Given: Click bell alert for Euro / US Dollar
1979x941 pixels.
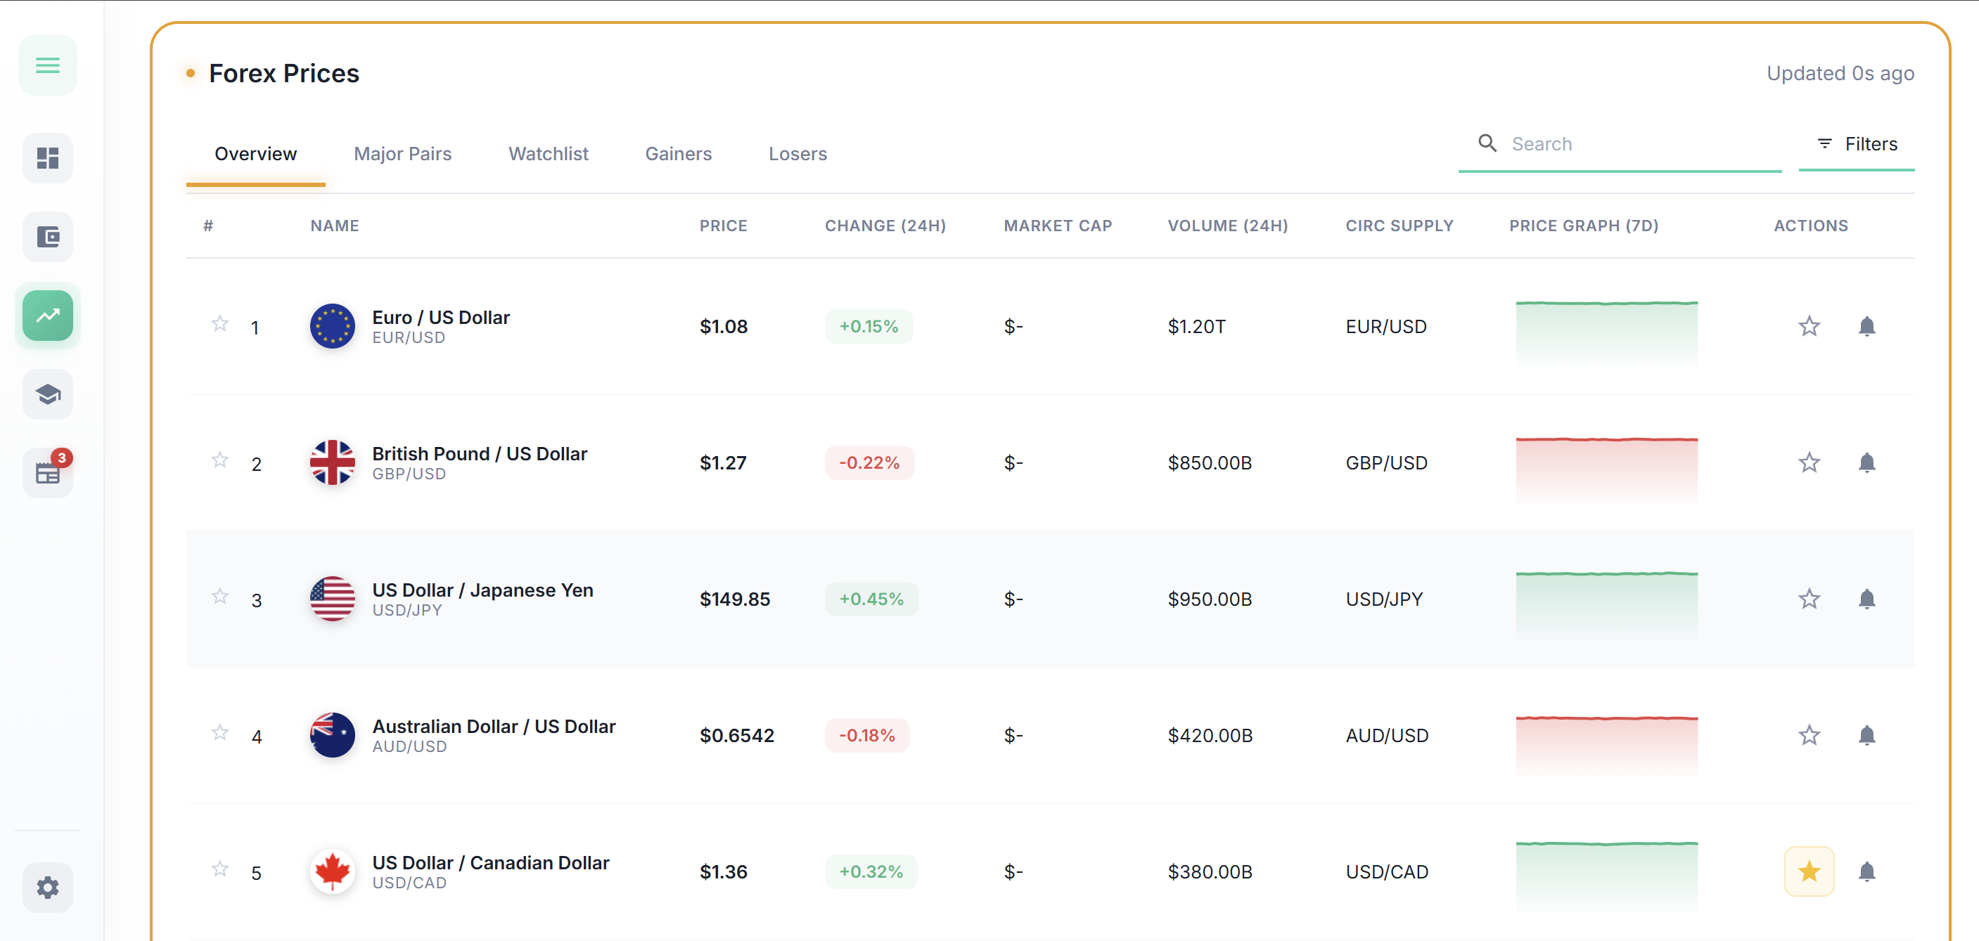Looking at the screenshot, I should (1866, 326).
